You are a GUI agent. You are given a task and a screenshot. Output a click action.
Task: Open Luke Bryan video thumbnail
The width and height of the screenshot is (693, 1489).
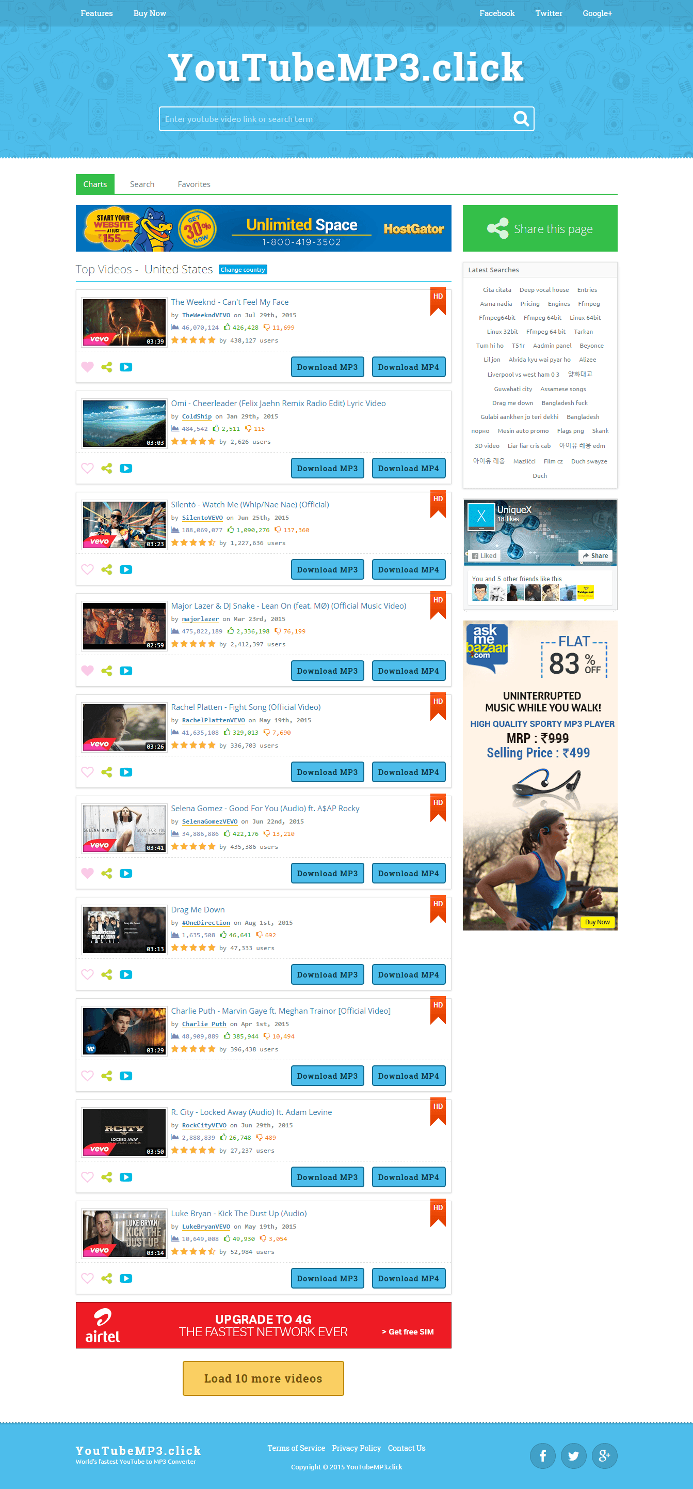(124, 1233)
